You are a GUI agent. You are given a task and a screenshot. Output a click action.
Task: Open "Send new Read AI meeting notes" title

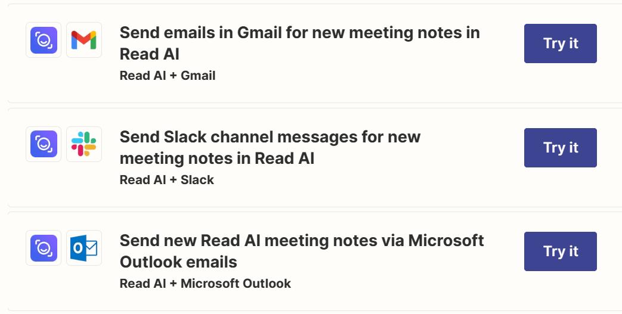point(301,241)
